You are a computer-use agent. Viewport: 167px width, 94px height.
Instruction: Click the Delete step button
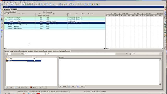pyautogui.click(x=33, y=87)
